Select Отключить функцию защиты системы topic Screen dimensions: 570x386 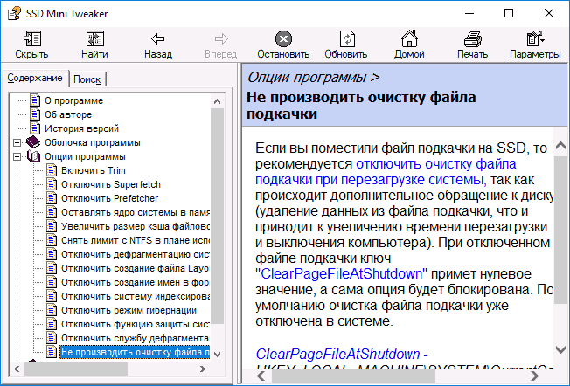[135, 324]
